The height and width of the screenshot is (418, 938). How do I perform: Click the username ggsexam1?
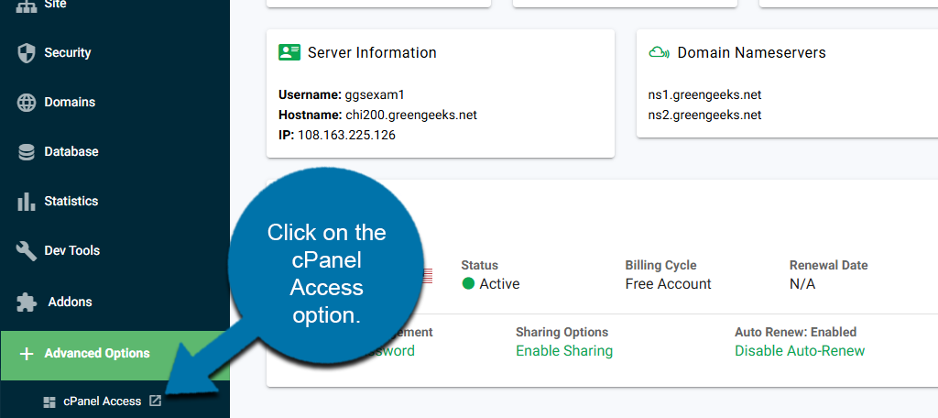click(x=375, y=94)
